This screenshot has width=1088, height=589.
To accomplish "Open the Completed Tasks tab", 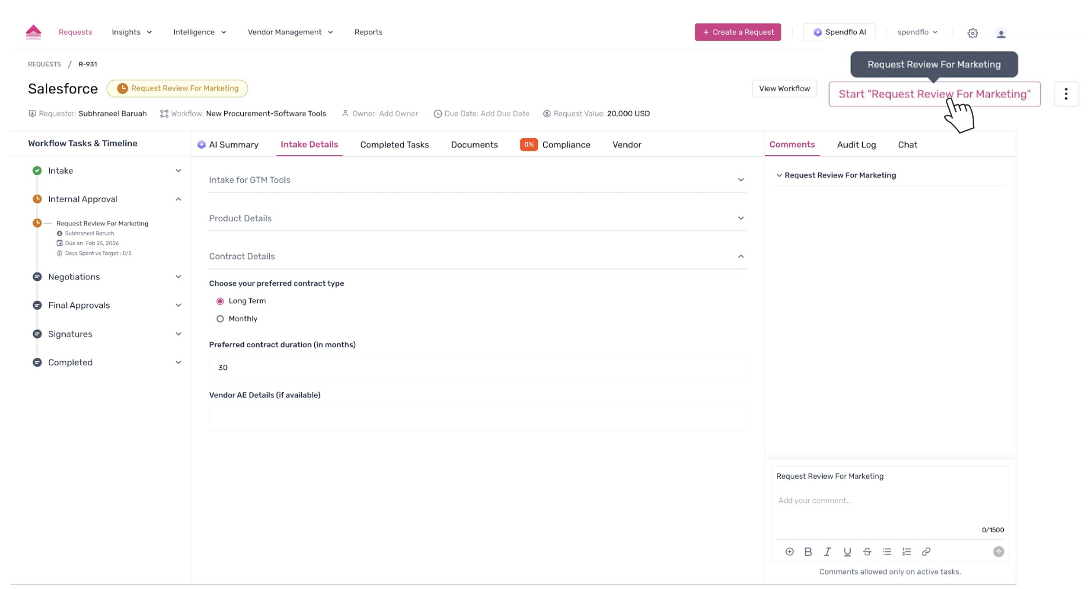I will pyautogui.click(x=394, y=145).
